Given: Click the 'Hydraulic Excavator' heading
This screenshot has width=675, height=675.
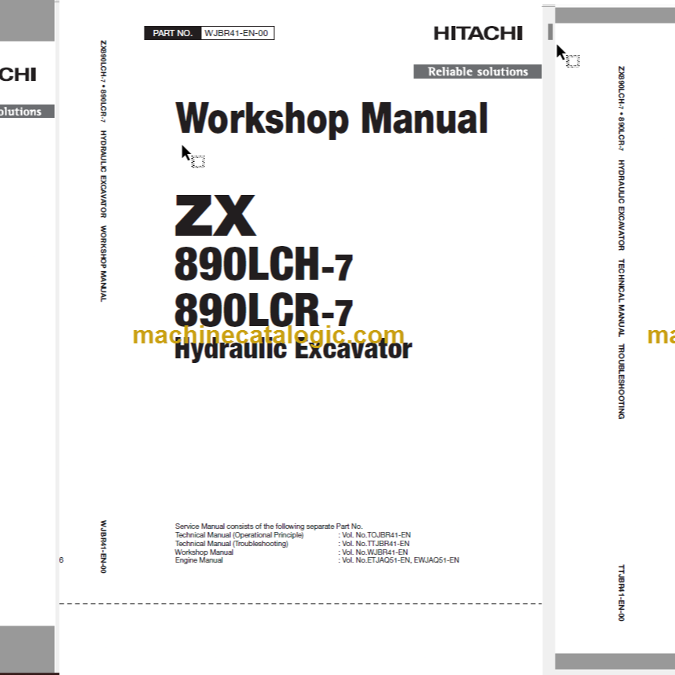Looking at the screenshot, I should pos(293,350).
